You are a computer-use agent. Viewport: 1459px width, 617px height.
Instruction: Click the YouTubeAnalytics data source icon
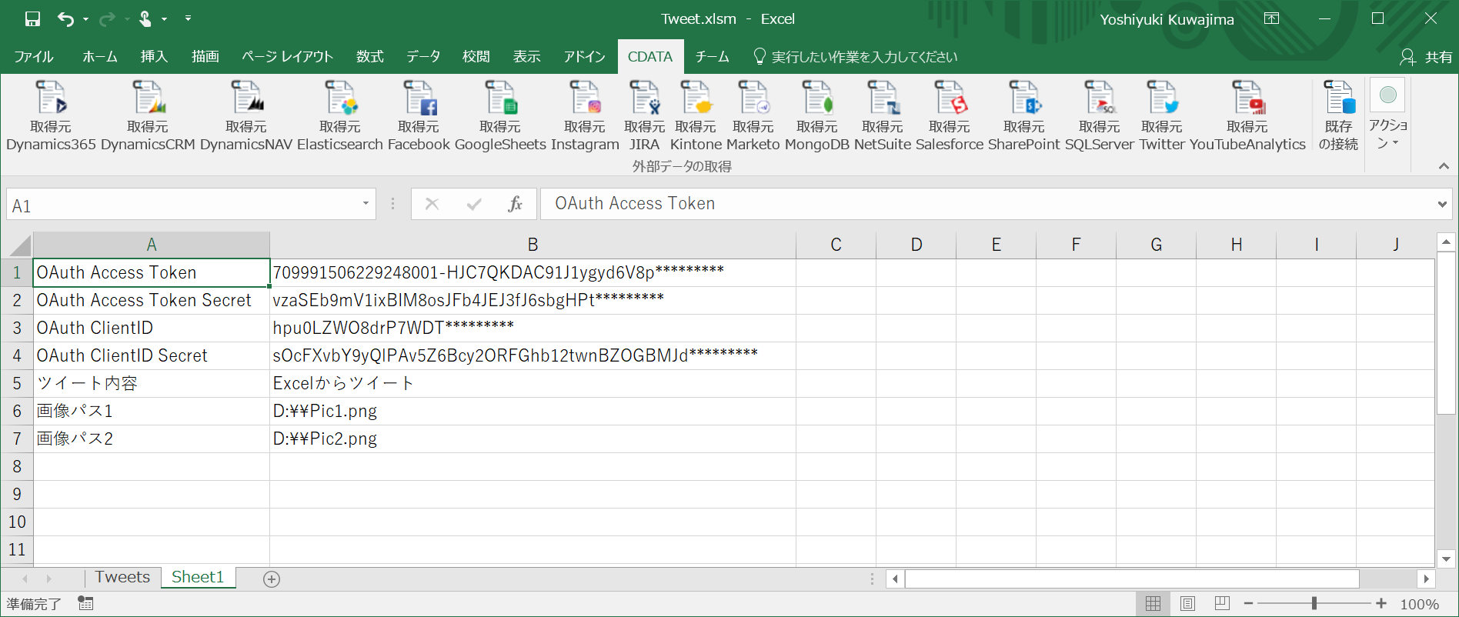pos(1247,115)
